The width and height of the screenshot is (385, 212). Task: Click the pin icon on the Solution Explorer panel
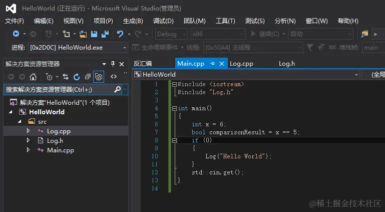113,64
